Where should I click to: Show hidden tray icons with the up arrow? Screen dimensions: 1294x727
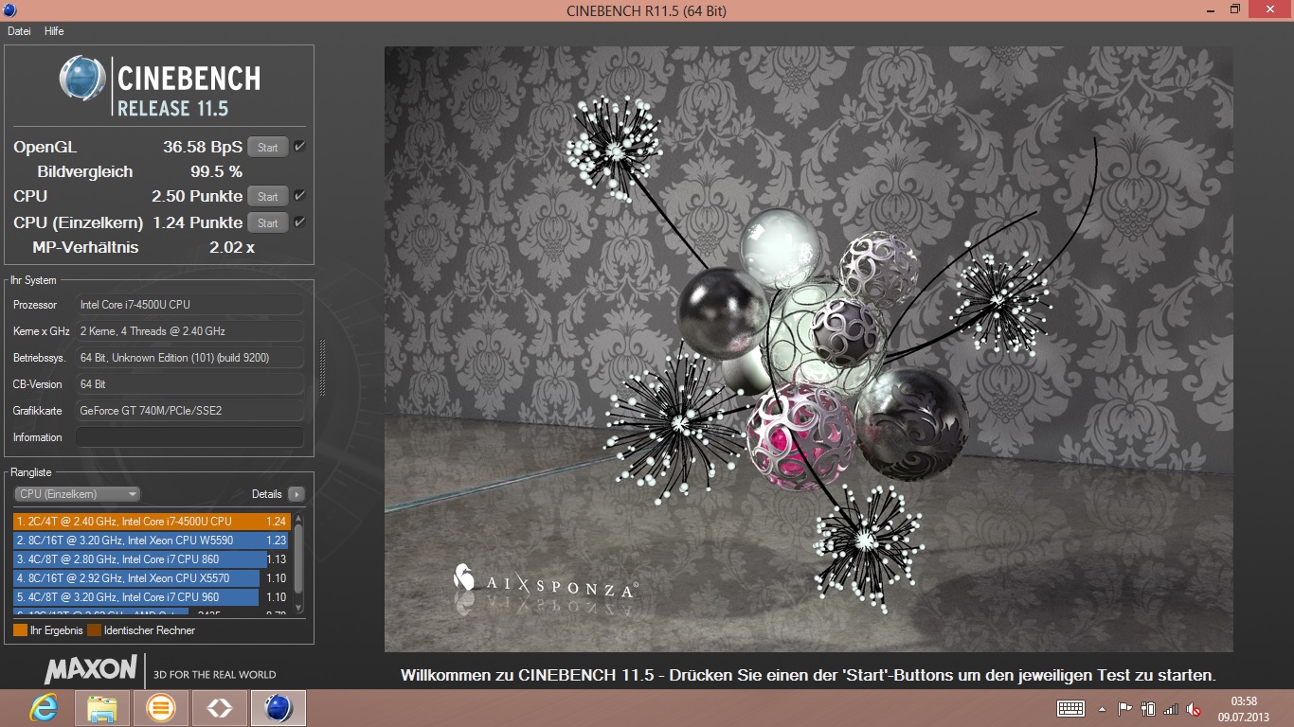tap(1102, 708)
